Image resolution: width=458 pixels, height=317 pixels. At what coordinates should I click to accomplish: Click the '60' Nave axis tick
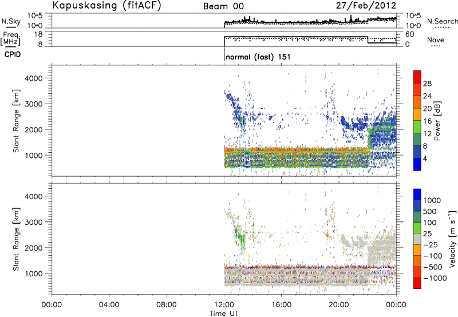[410, 34]
